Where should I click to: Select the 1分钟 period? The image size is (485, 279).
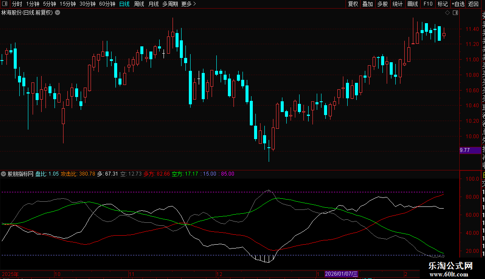33,4
